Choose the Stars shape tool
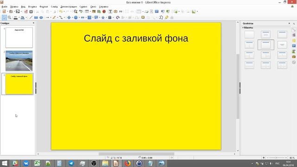Viewport: 297px width, 167px height. [x=103, y=18]
